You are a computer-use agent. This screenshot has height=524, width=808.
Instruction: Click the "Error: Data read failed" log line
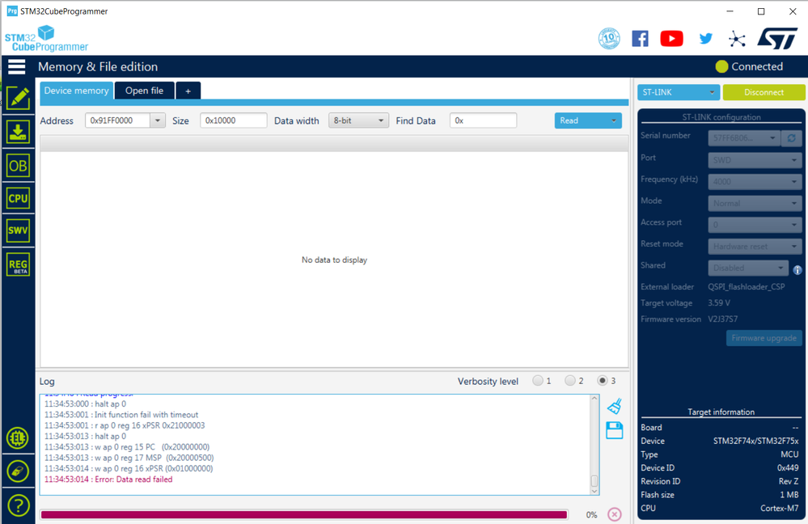108,480
